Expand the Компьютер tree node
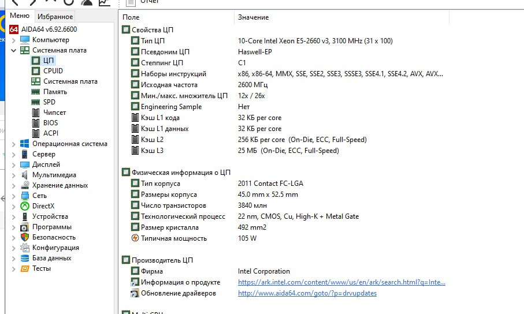 (x=14, y=40)
